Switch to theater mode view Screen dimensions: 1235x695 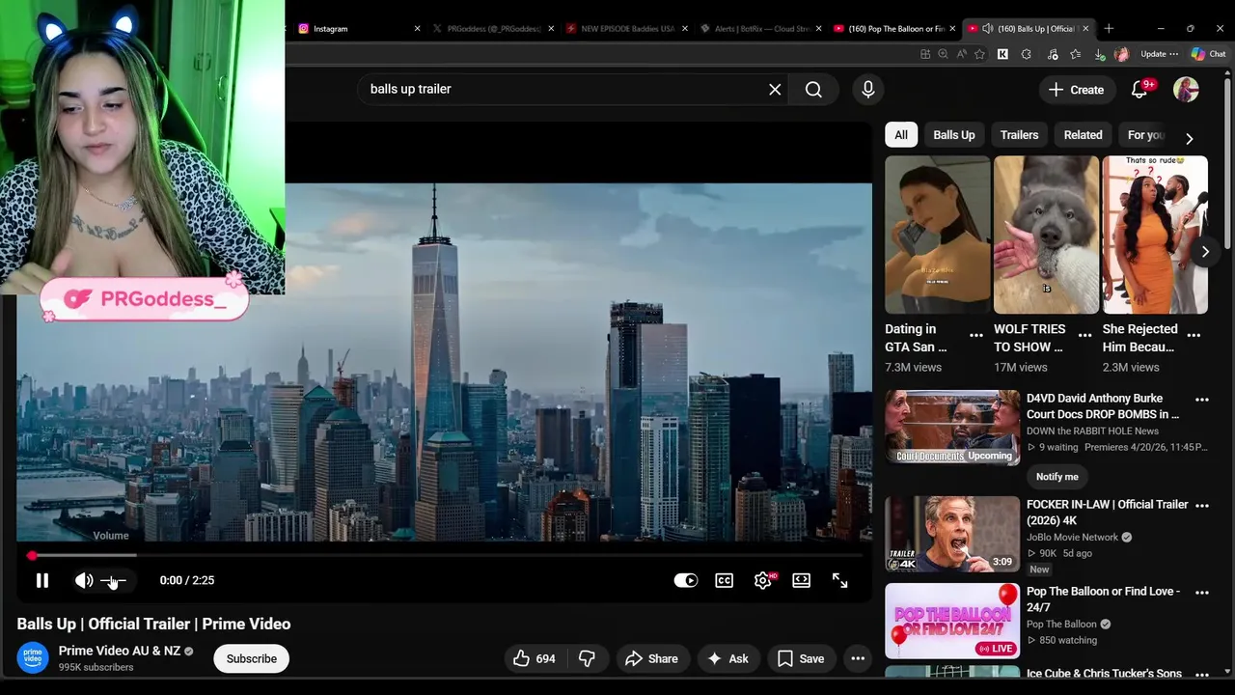coord(801,580)
